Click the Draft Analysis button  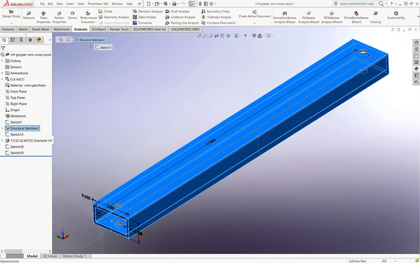click(x=177, y=11)
